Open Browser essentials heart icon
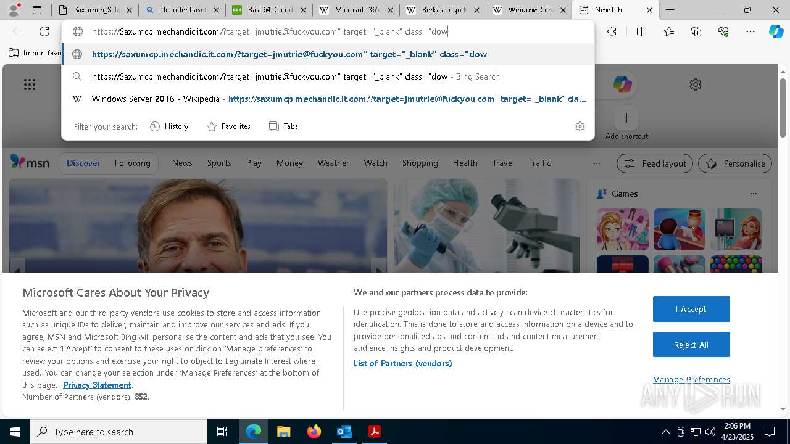The width and height of the screenshot is (790, 444). 723,31
